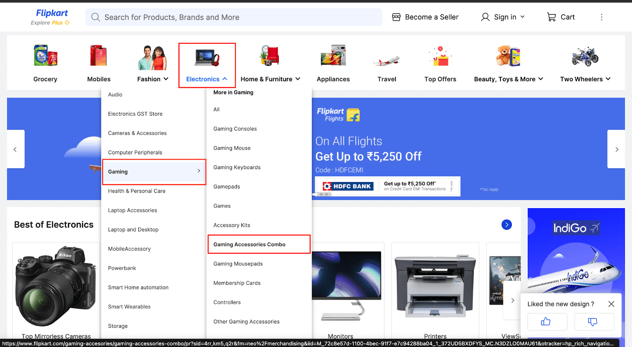Select Computer Peripherals in Electronics menu
This screenshot has height=347, width=632.
[135, 153]
